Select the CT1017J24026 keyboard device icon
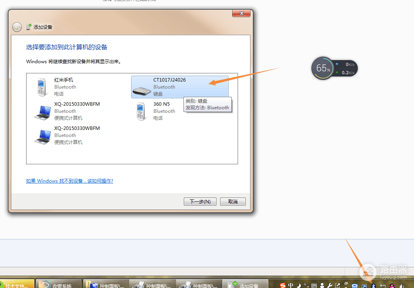This screenshot has width=414, height=288. [x=142, y=91]
